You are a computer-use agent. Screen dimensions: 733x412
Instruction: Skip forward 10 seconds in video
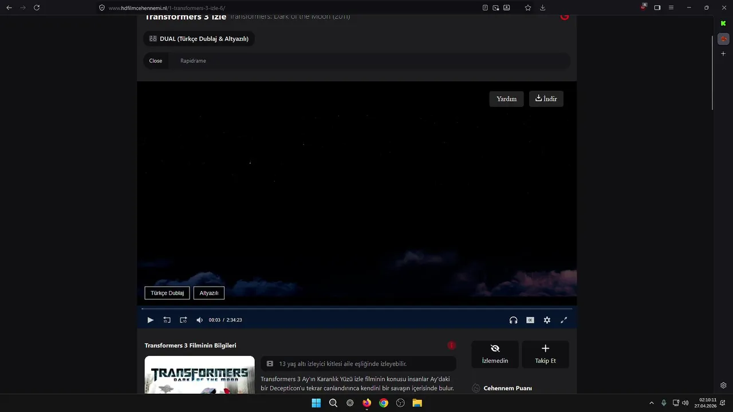tap(183, 320)
